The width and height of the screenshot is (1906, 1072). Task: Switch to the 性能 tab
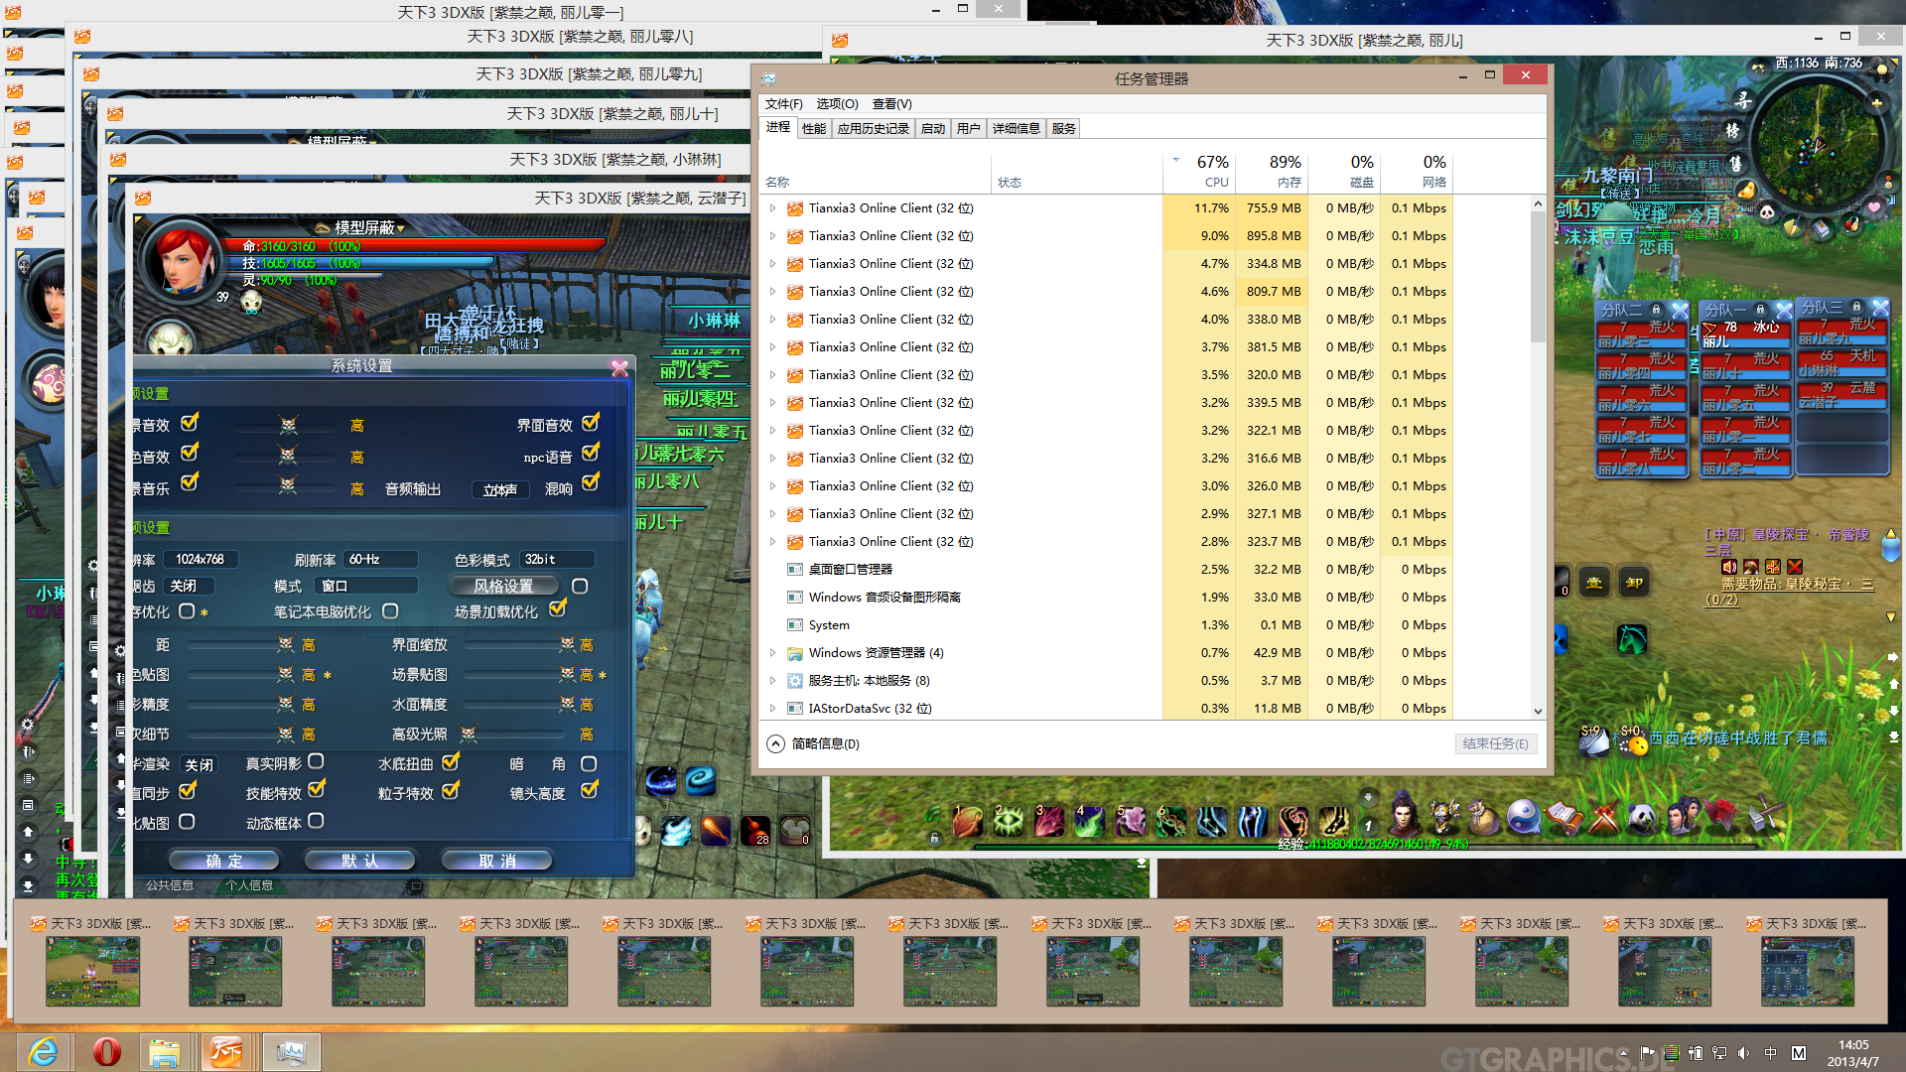tap(814, 129)
